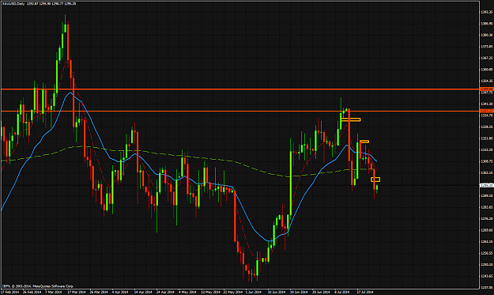
Task: Click the 1393.35 price scale label
Action: point(487,13)
